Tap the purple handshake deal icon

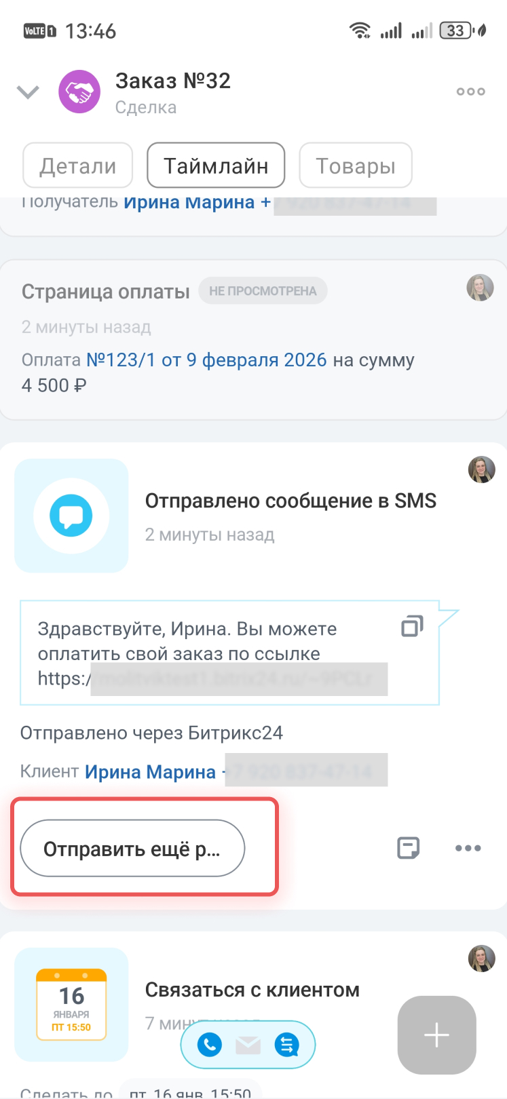(79, 92)
